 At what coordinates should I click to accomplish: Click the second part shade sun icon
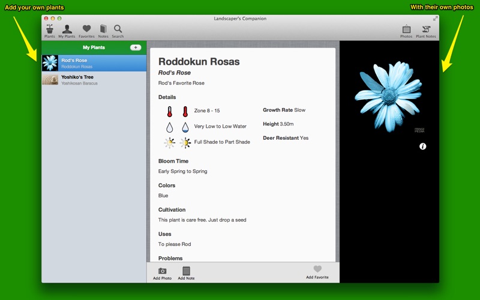pos(185,143)
